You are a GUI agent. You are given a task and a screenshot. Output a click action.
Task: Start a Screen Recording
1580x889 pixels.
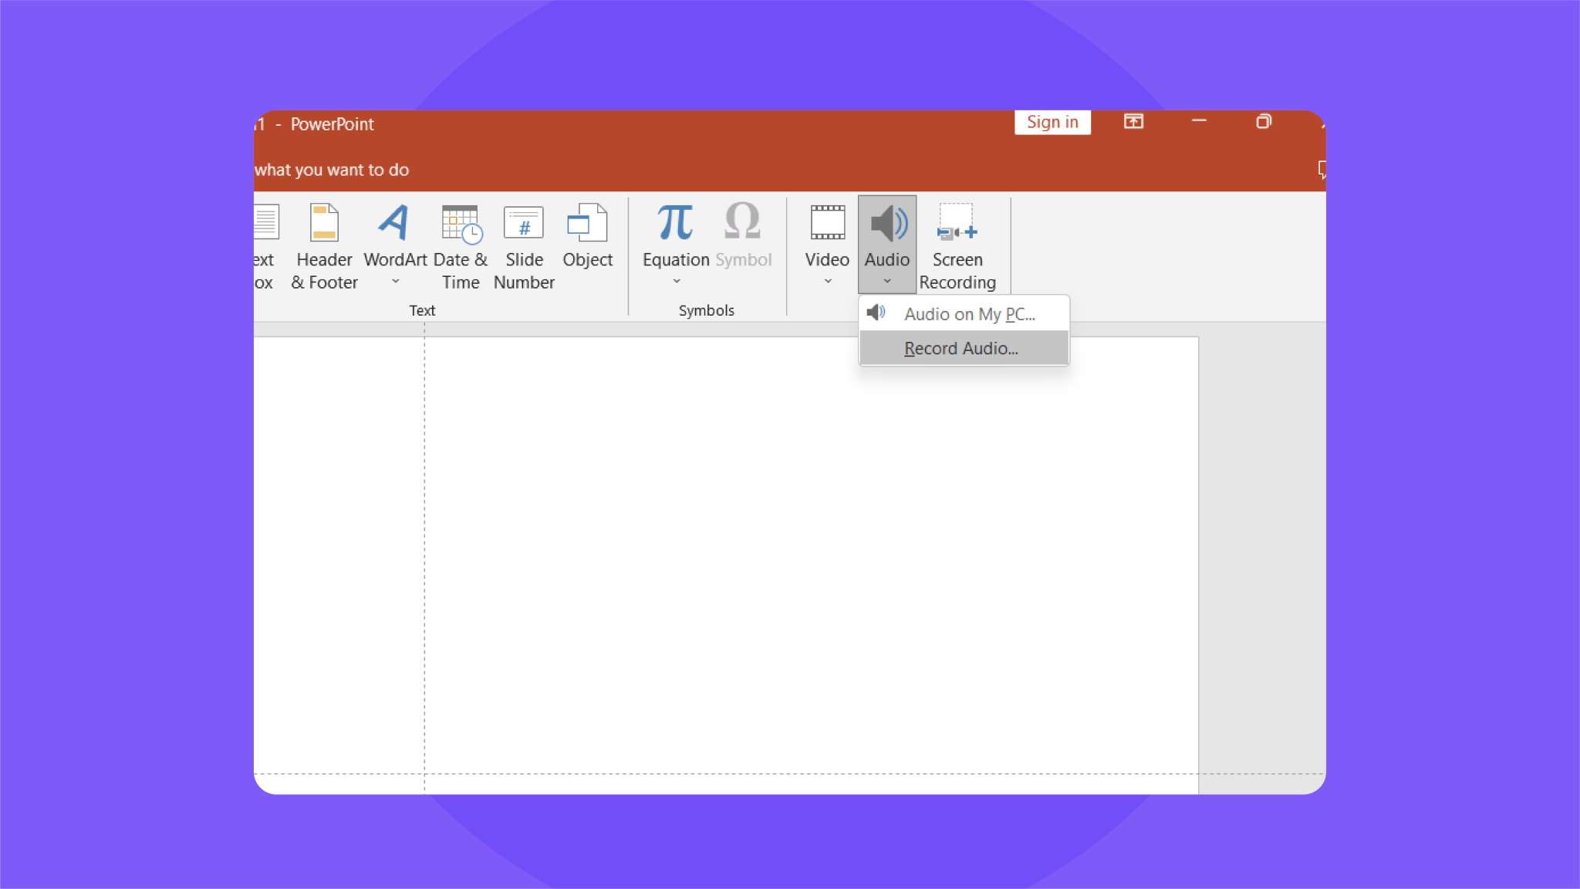tap(957, 245)
